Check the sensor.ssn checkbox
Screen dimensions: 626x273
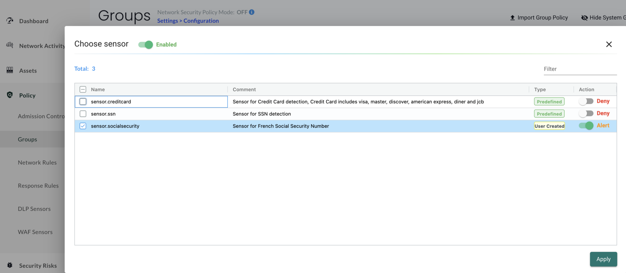(83, 114)
